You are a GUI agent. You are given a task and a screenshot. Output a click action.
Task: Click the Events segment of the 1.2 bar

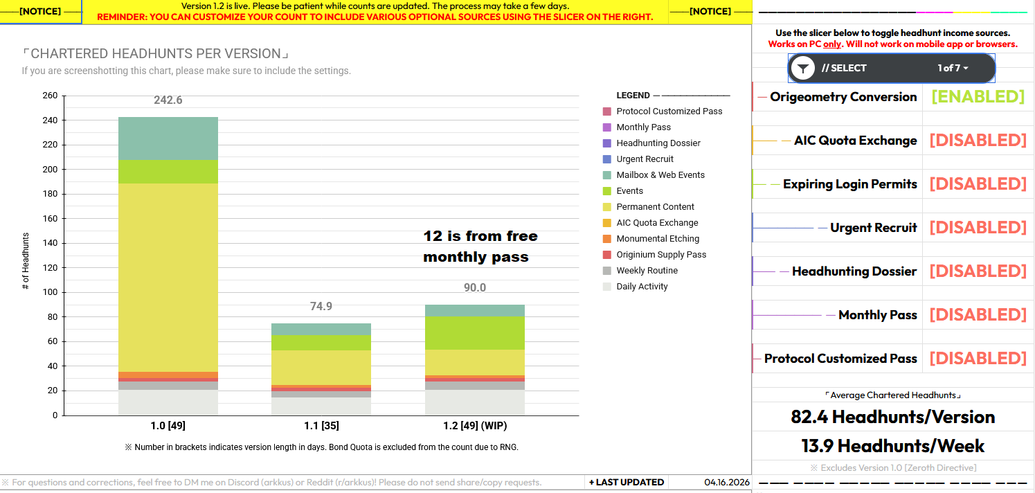[475, 333]
